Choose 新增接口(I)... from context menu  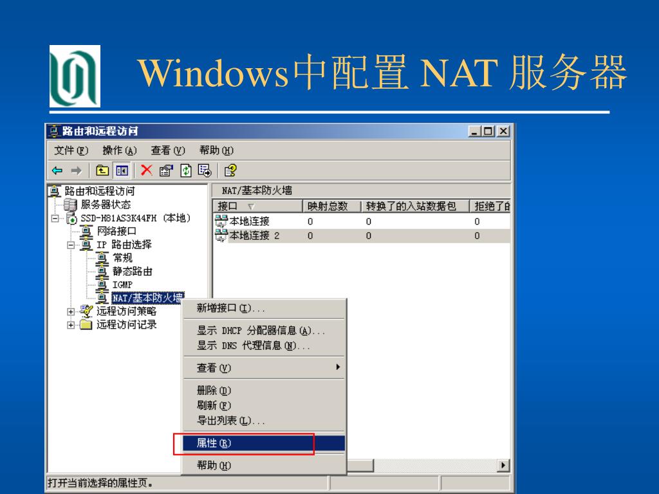tap(264, 308)
